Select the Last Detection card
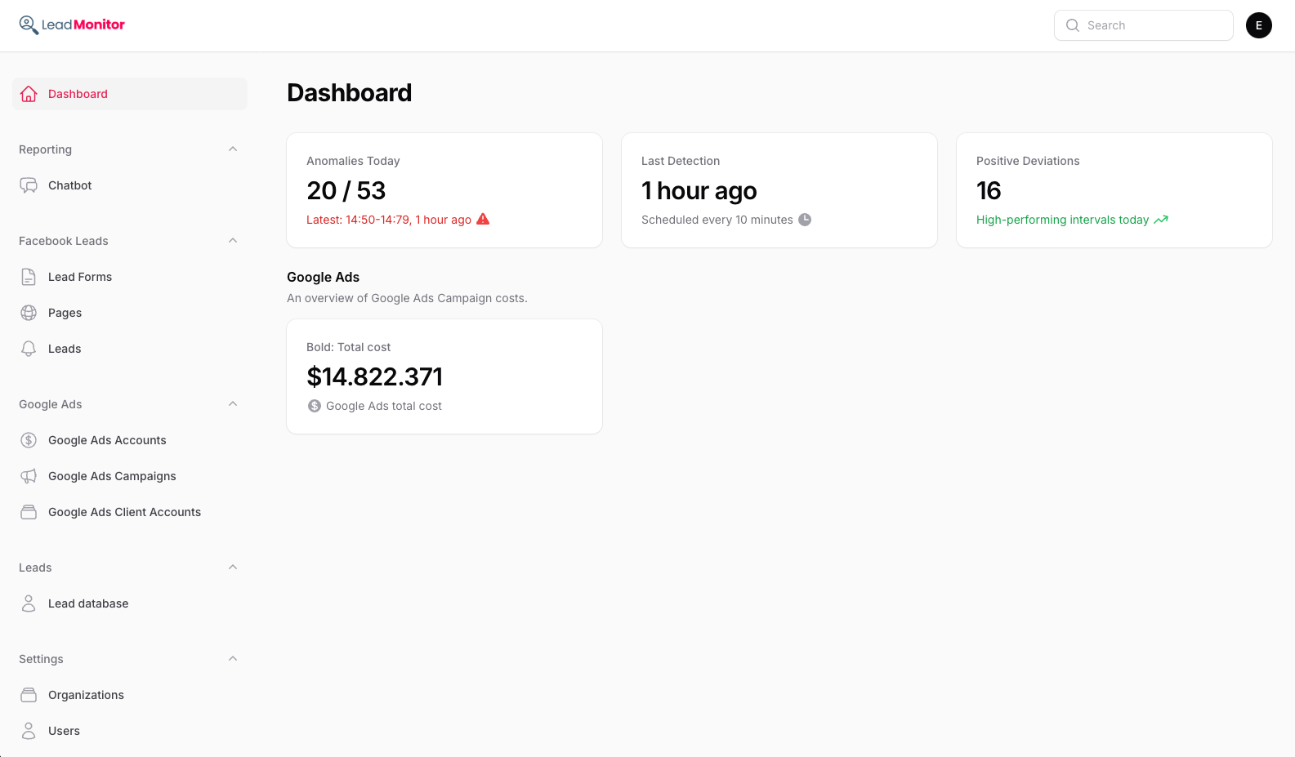1295x757 pixels. pos(779,190)
